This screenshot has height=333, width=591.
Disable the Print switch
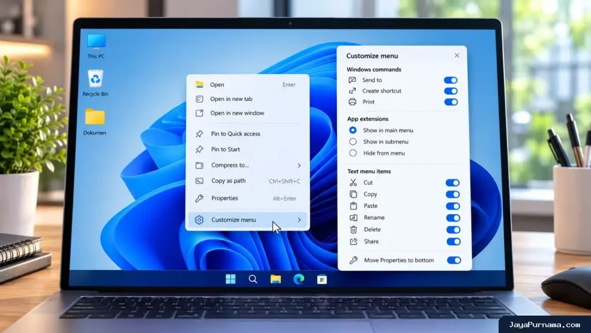[x=451, y=102]
